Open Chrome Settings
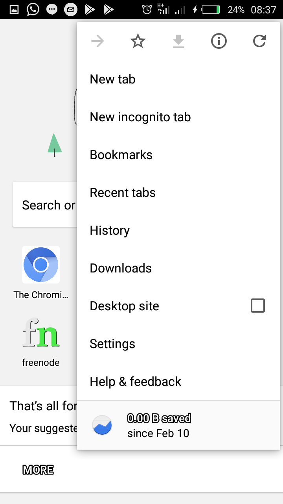Image resolution: width=283 pixels, height=504 pixels. point(178,344)
